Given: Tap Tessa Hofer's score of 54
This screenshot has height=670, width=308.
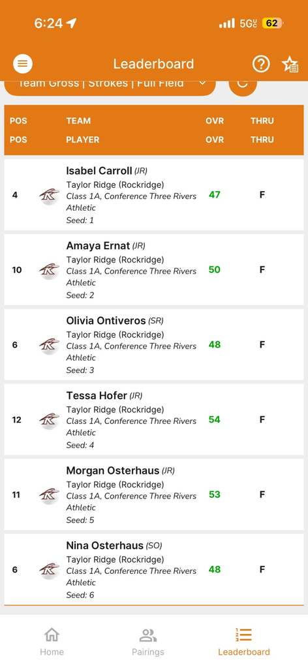Looking at the screenshot, I should click(214, 419).
